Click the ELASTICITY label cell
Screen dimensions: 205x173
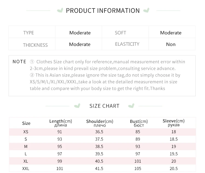pos(127,44)
